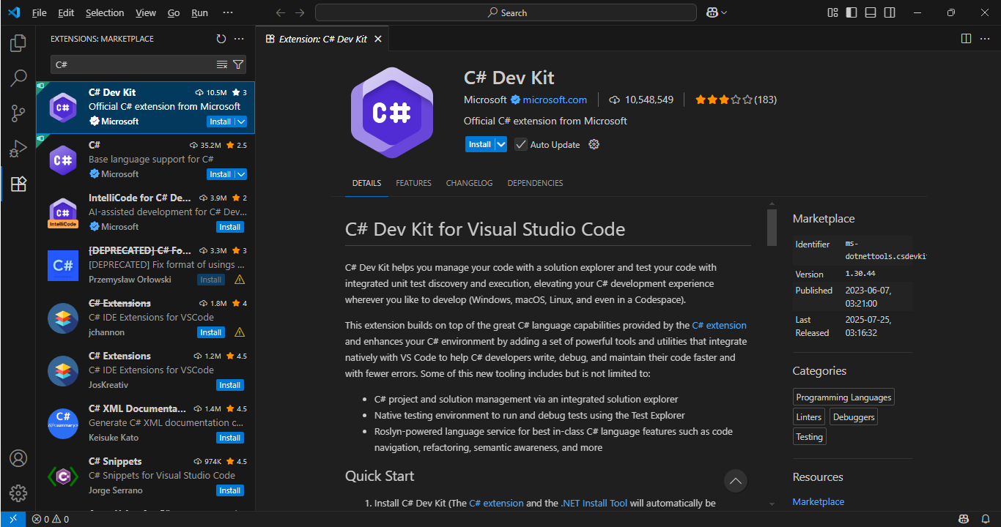Open the Run menu
Screen dimensions: 1001x527
pyautogui.click(x=199, y=12)
